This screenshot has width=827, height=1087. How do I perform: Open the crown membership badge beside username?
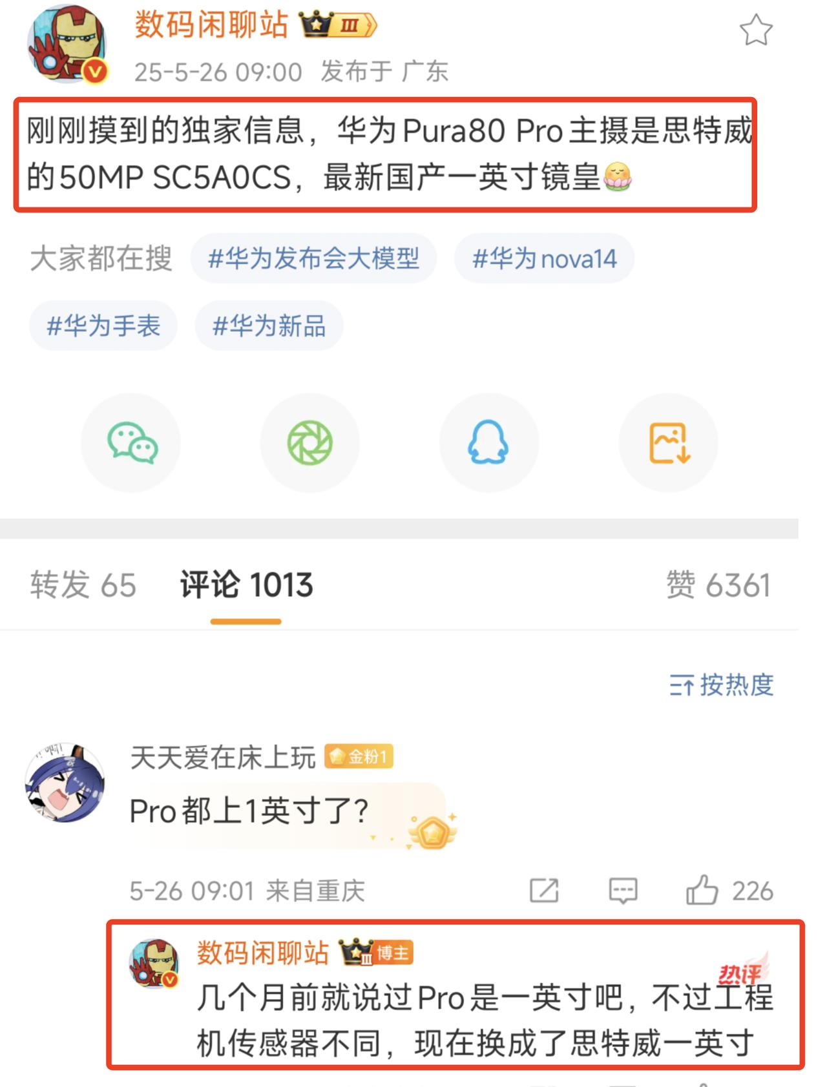click(x=338, y=25)
